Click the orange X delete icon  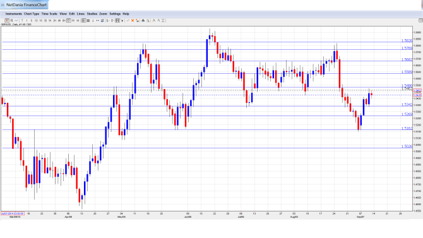[x=133, y=20]
